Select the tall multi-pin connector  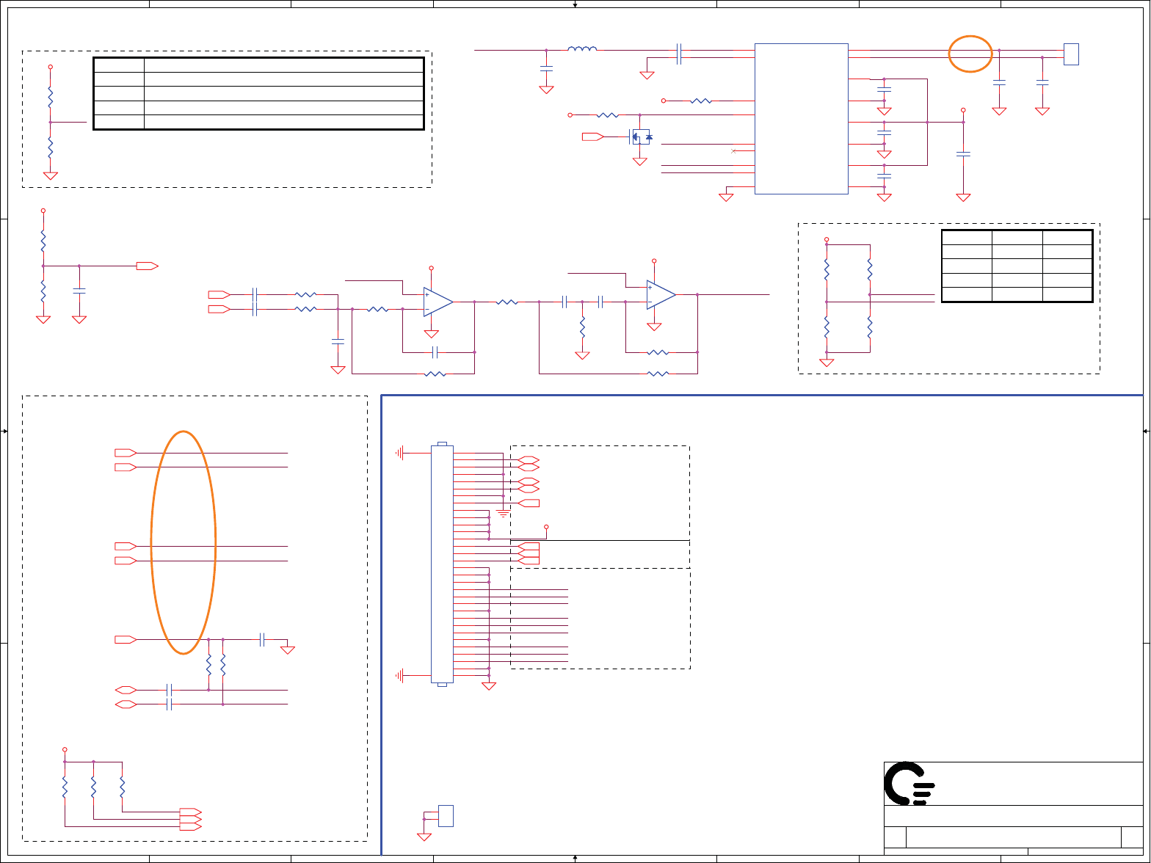(x=442, y=564)
